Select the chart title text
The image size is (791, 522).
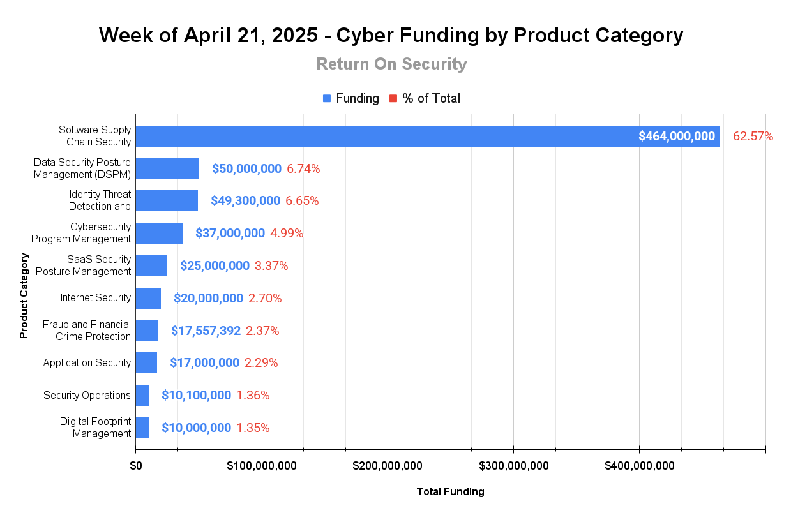pos(391,35)
